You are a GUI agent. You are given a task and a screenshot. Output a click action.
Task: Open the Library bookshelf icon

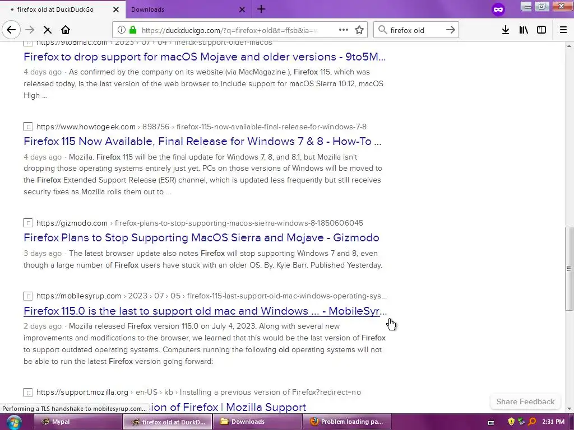[x=524, y=30]
